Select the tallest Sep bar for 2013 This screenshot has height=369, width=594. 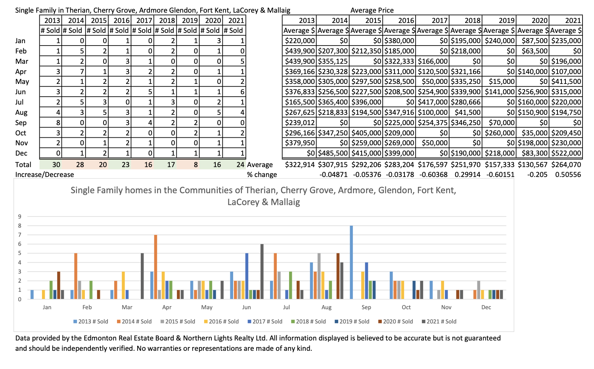(351, 262)
